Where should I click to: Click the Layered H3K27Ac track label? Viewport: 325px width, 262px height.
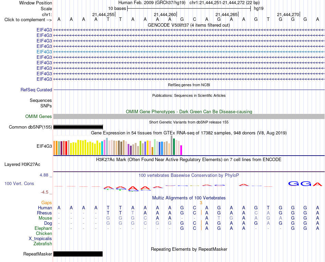pos(22,165)
